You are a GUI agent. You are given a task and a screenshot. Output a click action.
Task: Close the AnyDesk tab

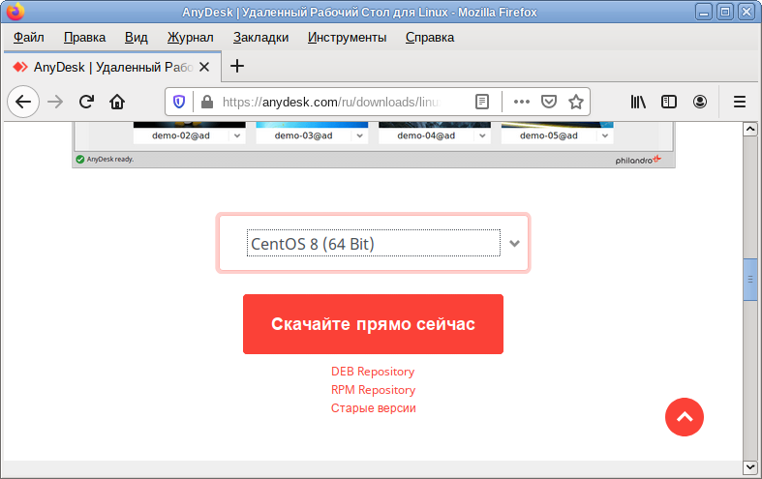point(204,67)
